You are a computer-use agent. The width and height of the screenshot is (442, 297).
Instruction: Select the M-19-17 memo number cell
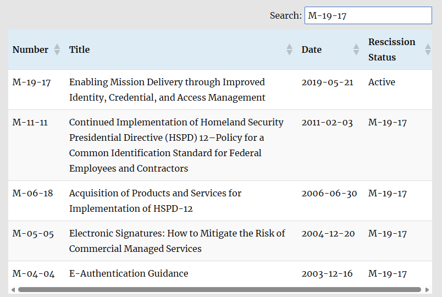click(31, 82)
